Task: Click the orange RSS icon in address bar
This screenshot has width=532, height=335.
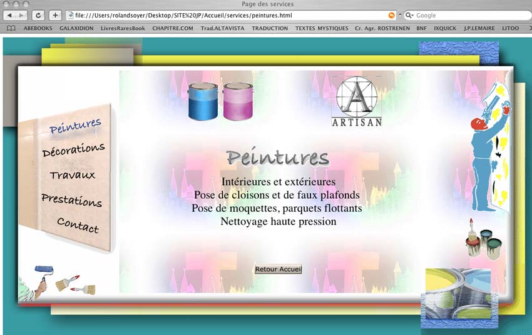Action: click(x=392, y=15)
